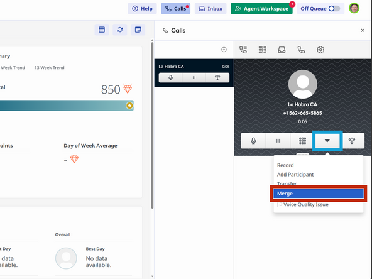
Task: Open the dialpad icon in Calls toolbar
Action: click(x=263, y=50)
